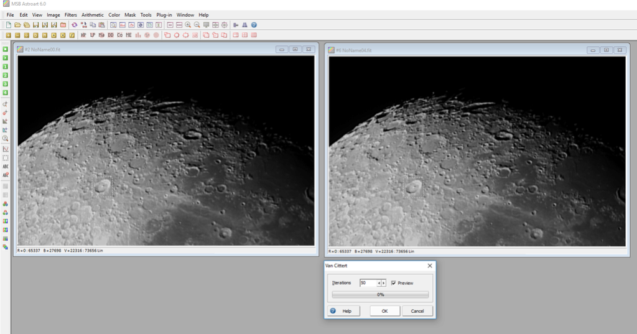Click the sidebar magnifier tool icon

5,139
